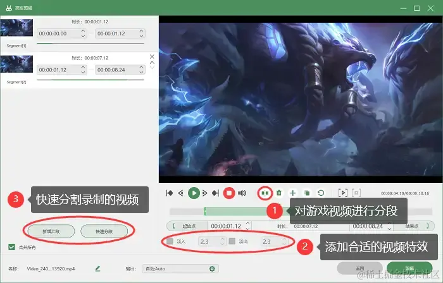Click Segment[2] 时长 00:00:07.12 text
Image resolution: width=443 pixels, height=283 pixels.
(90, 58)
